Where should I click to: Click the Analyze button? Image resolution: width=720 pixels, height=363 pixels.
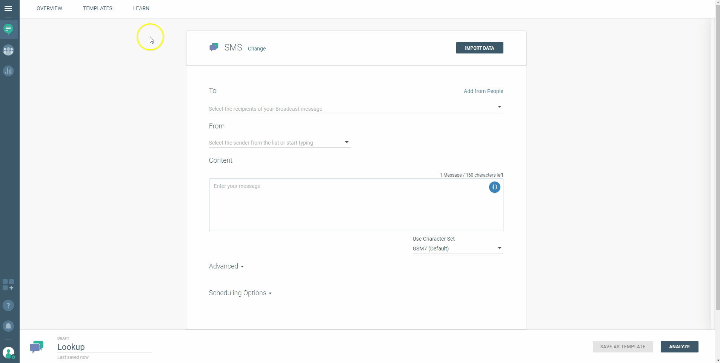pyautogui.click(x=679, y=347)
